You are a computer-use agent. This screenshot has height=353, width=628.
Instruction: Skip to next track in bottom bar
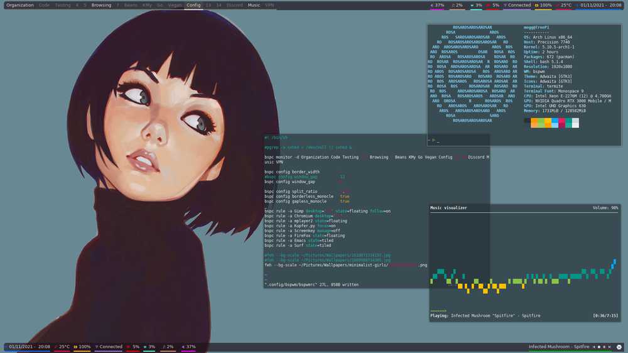(x=609, y=347)
